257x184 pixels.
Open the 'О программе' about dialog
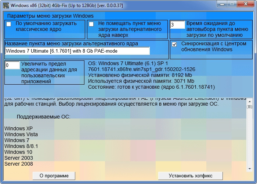point(54,176)
